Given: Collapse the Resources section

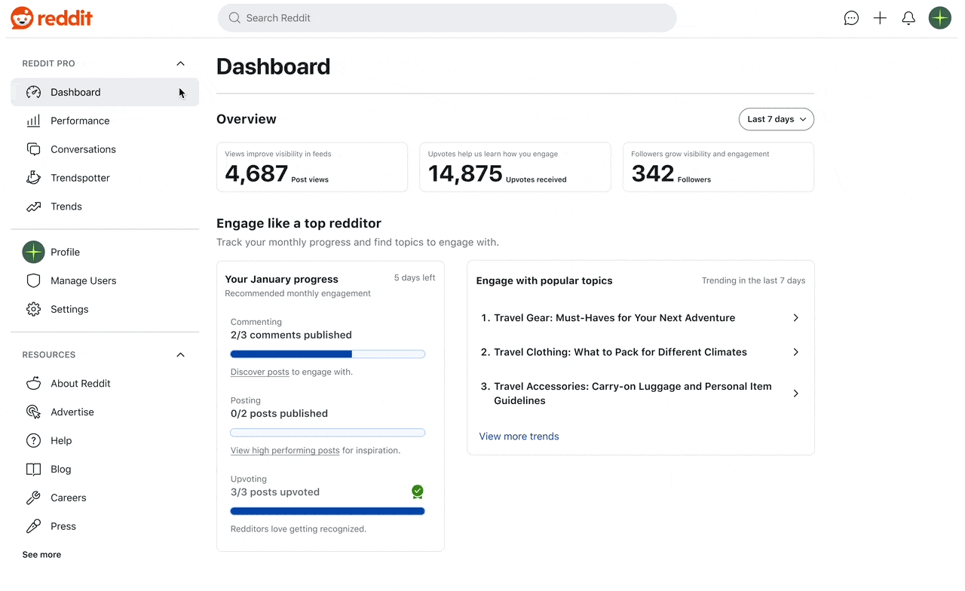Looking at the screenshot, I should pyautogui.click(x=180, y=354).
